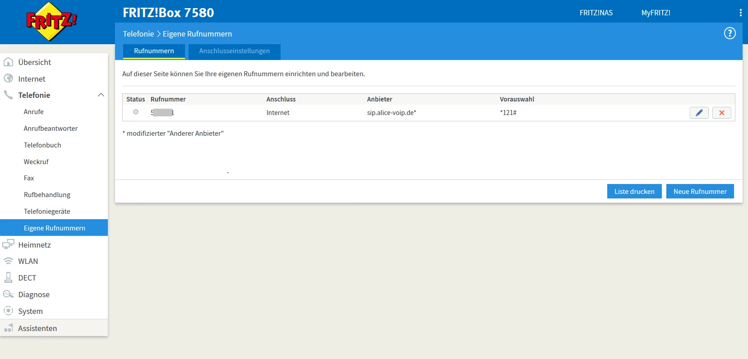Open the Anrufbeantworter page

(x=51, y=129)
